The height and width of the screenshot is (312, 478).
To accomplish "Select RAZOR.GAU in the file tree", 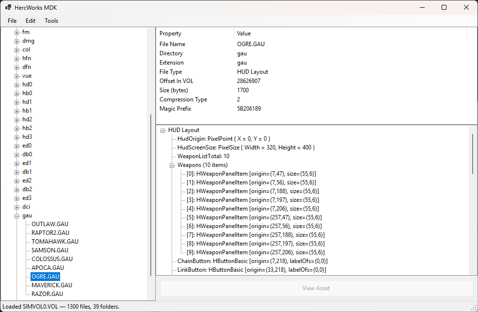I will click(47, 294).
